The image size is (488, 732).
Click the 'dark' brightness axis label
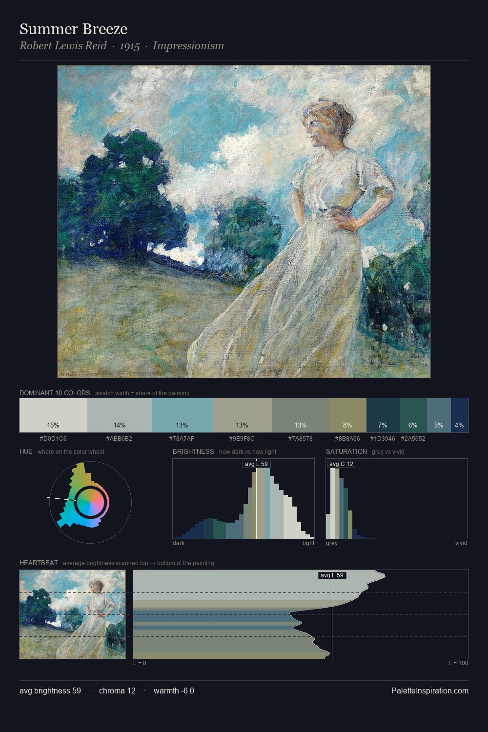click(179, 543)
